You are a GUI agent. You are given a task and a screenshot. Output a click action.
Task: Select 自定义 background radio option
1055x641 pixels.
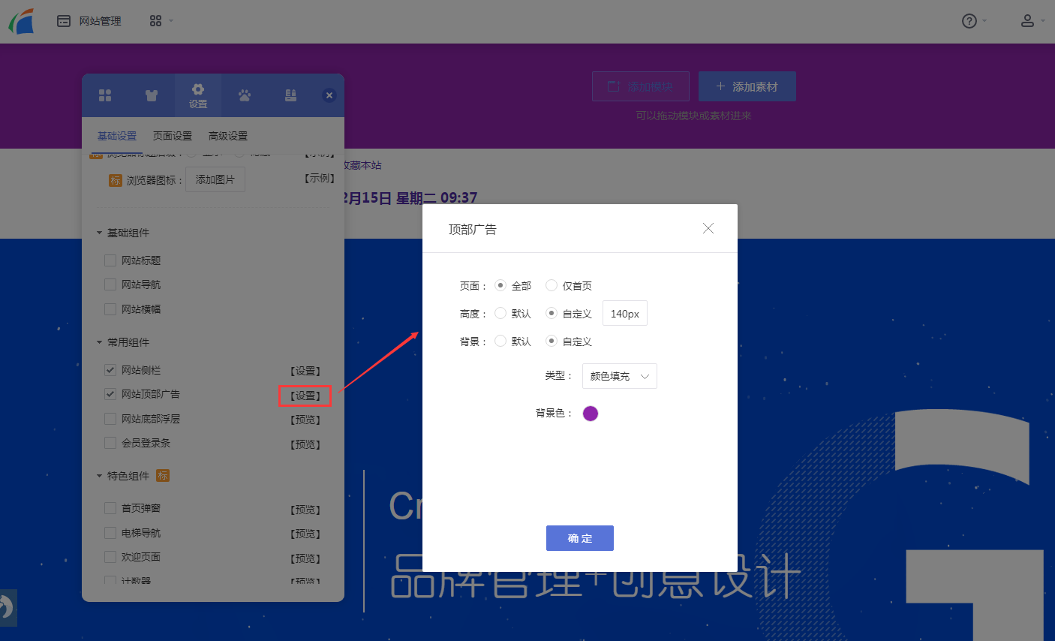pyautogui.click(x=552, y=341)
